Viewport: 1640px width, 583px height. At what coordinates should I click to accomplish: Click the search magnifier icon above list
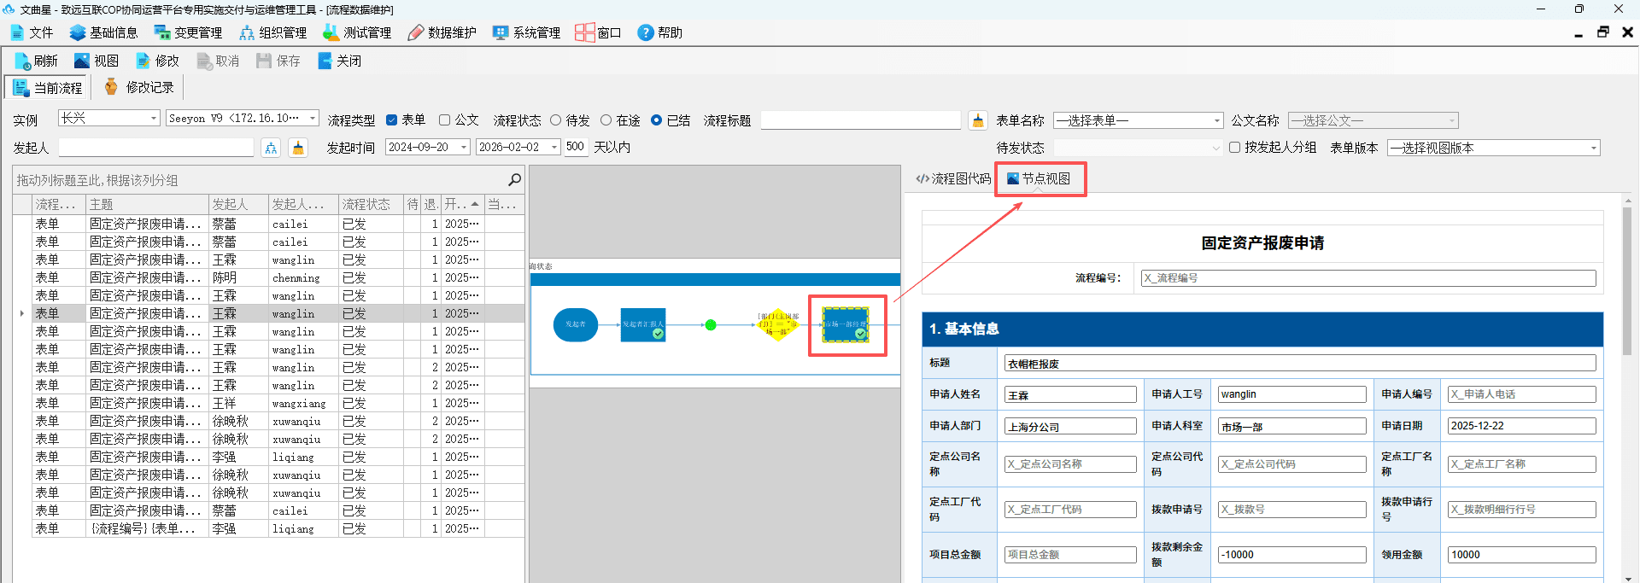(x=514, y=179)
